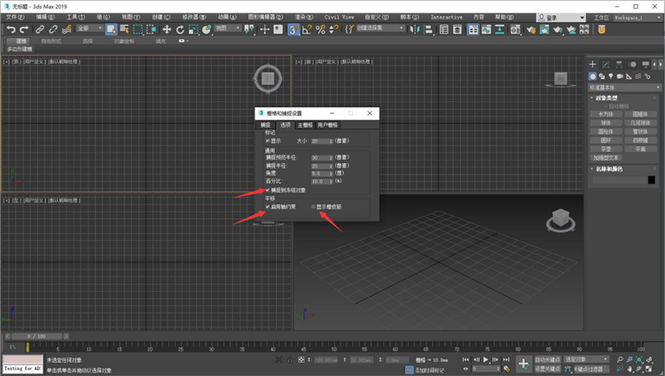
Task: Click the 捕捉半径 value field
Action: click(x=322, y=166)
